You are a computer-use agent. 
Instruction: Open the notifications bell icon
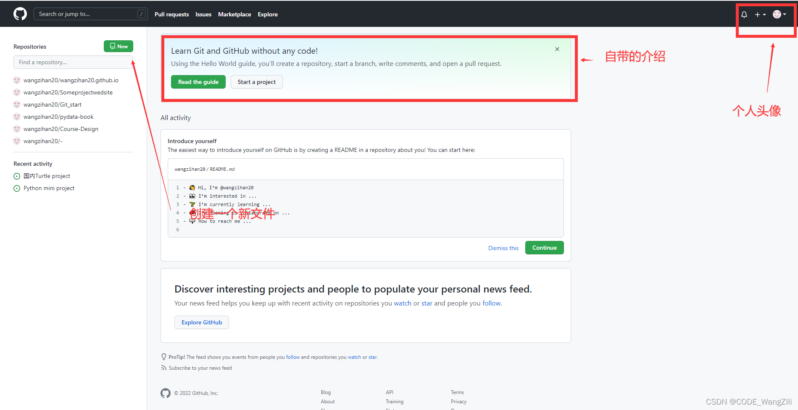744,14
